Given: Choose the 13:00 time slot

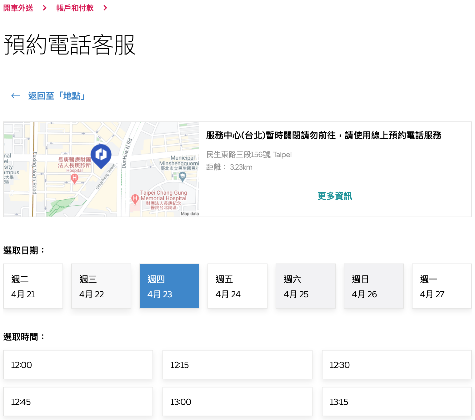Looking at the screenshot, I should (237, 402).
